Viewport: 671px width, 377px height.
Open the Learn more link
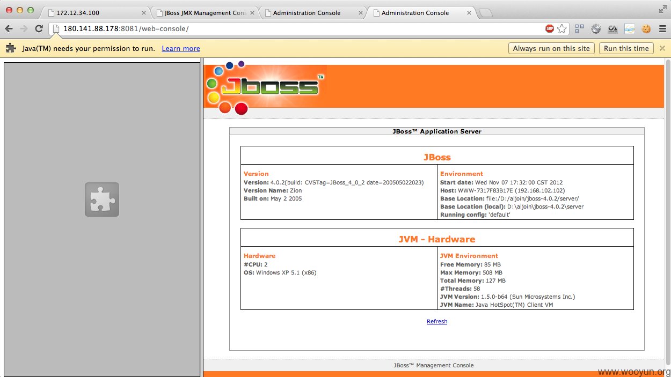181,48
